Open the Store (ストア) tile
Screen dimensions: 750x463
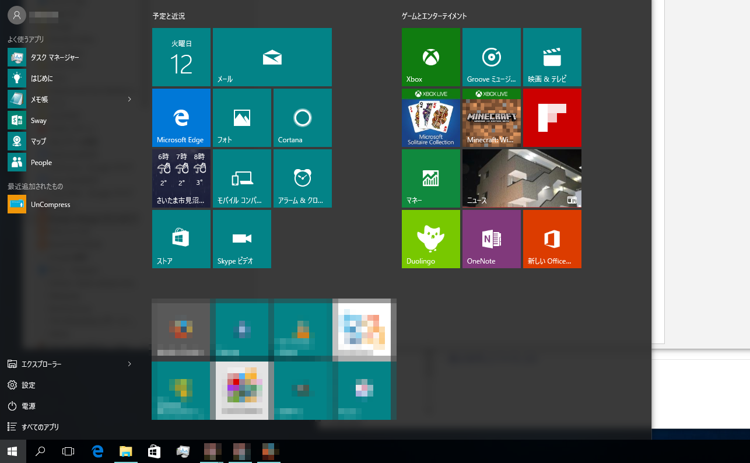point(181,239)
